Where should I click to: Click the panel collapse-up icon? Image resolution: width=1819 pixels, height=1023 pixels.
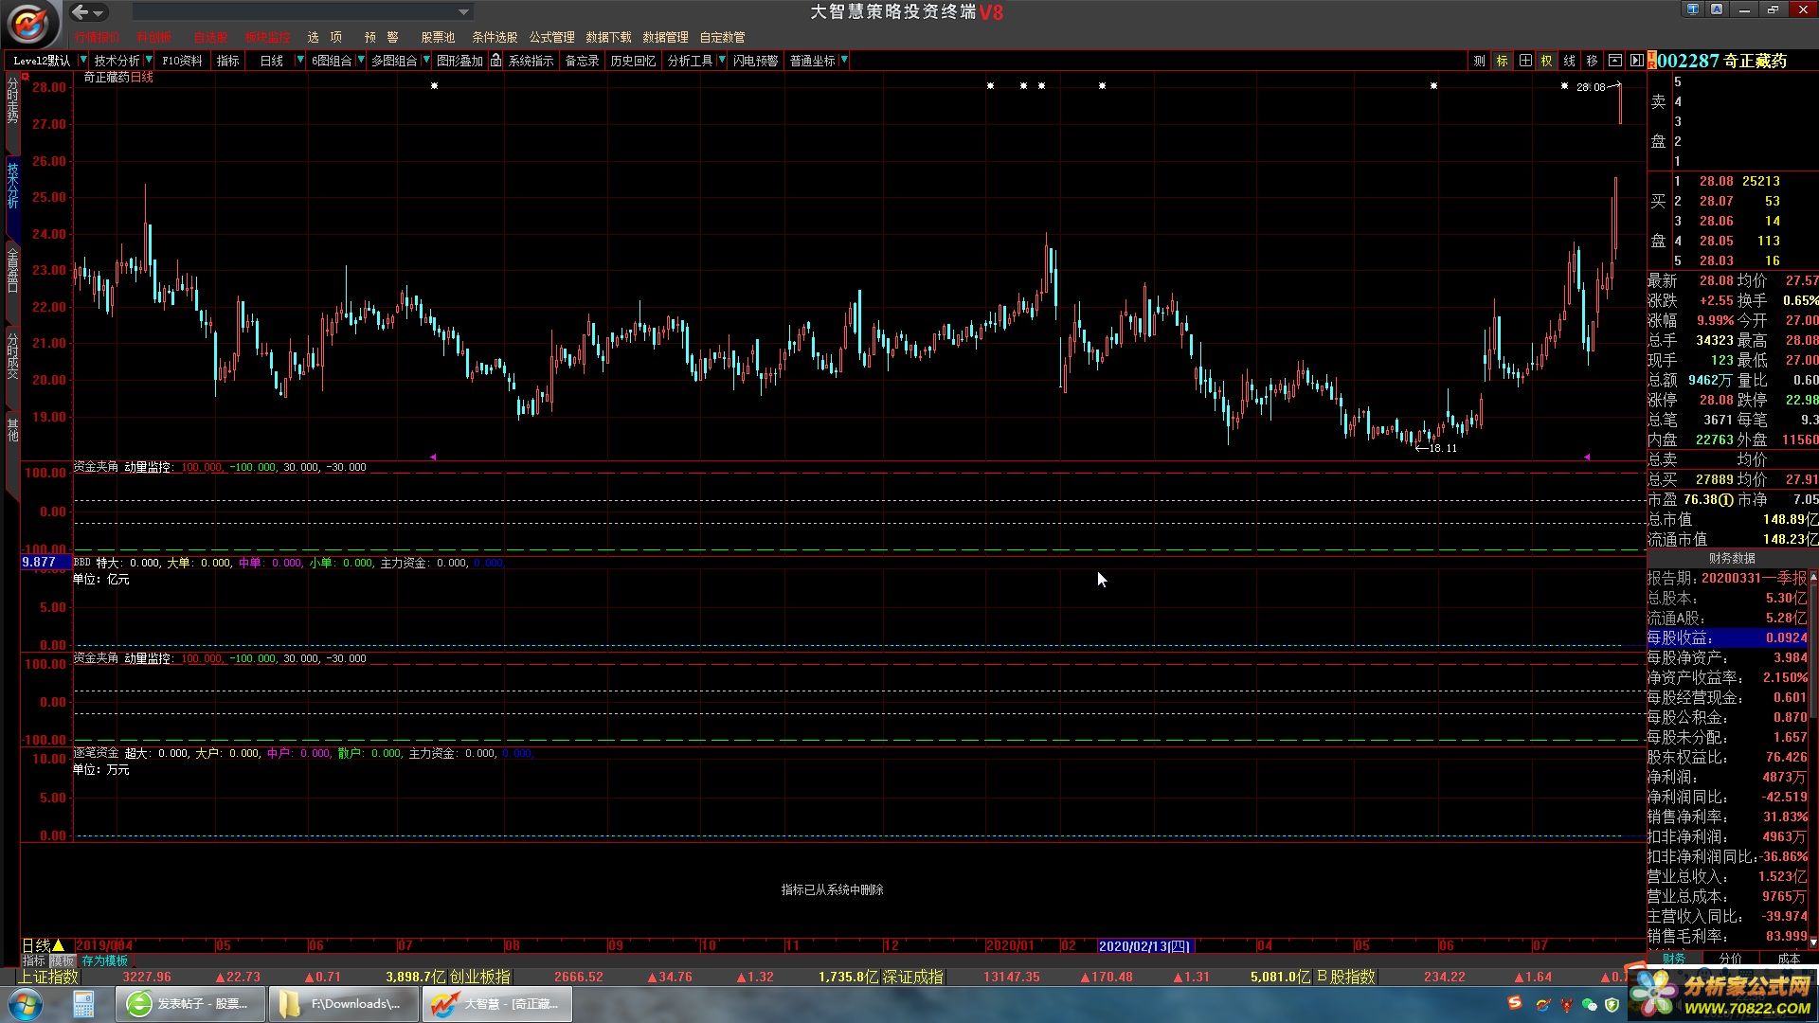click(1614, 61)
